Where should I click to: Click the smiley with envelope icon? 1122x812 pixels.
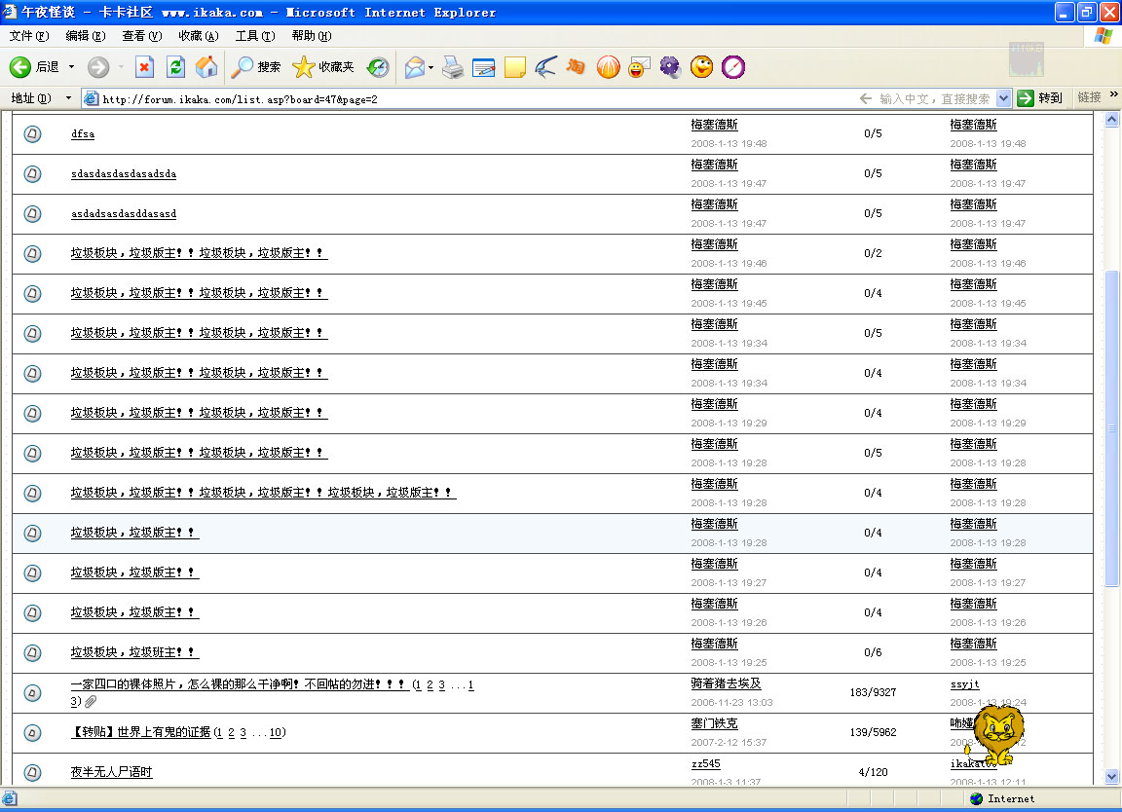pos(638,67)
